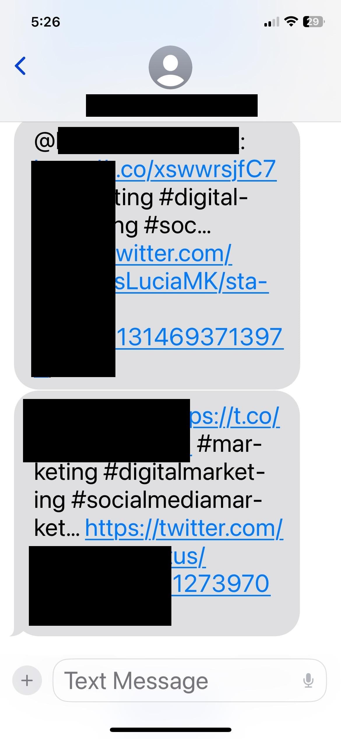Open the contact avatar profile picture
The width and height of the screenshot is (341, 739).
pos(170,67)
